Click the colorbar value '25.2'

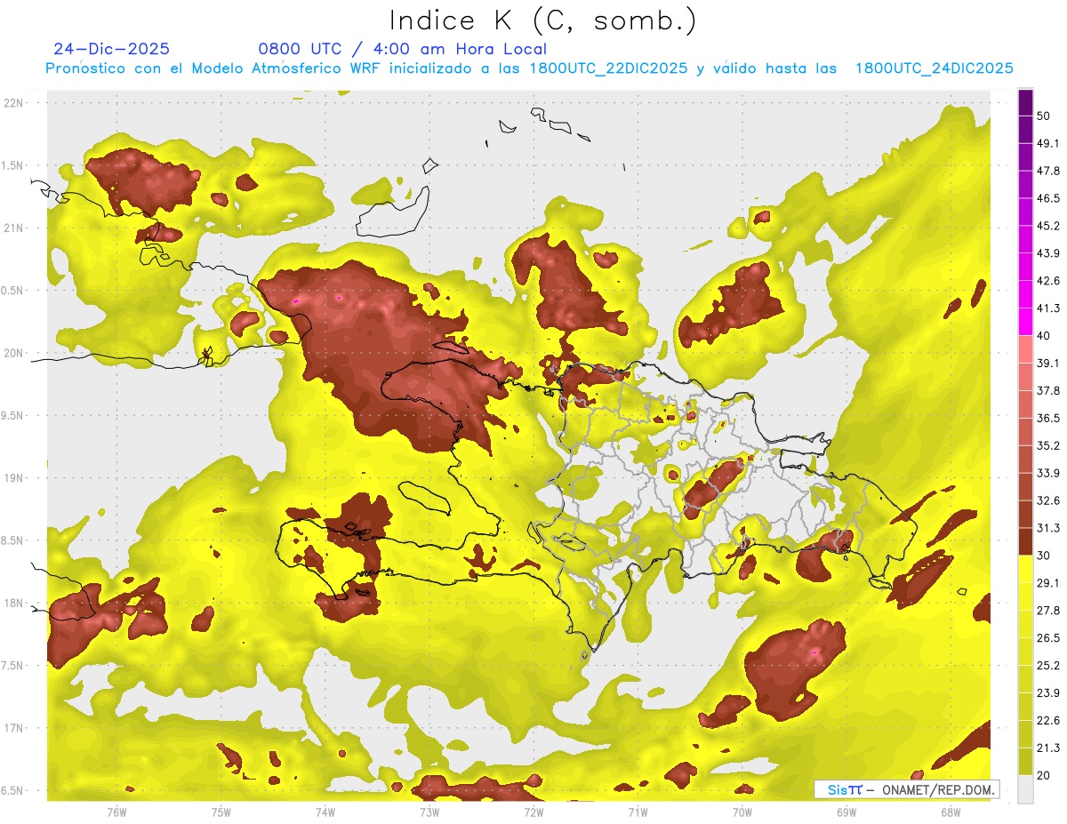[1048, 666]
